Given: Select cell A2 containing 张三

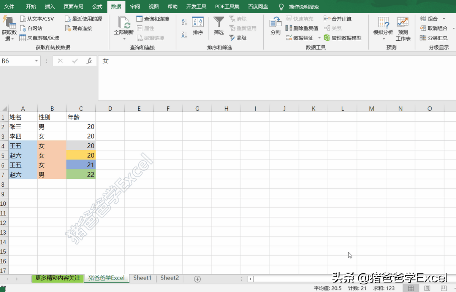Looking at the screenshot, I should point(23,127).
